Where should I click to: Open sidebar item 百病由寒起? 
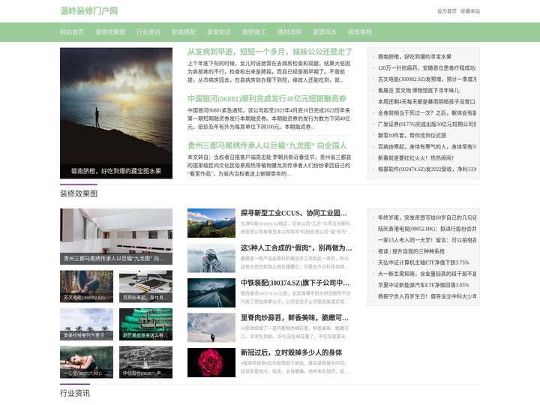point(427,147)
